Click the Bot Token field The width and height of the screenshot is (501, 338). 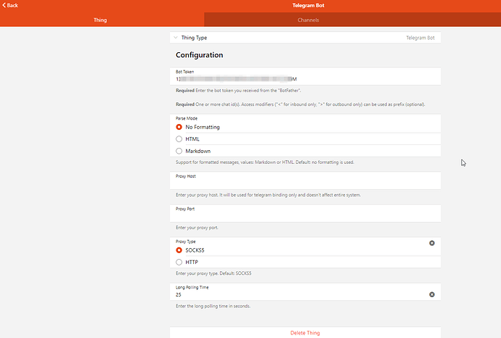[x=305, y=76]
